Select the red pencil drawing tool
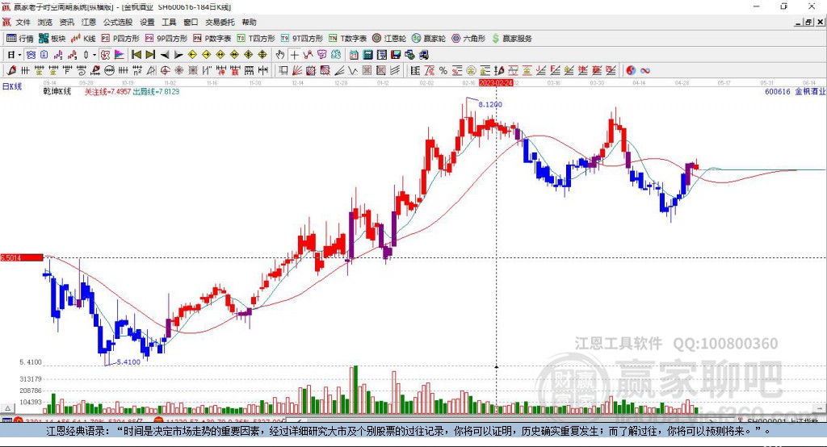827x447 pixels. pyautogui.click(x=11, y=70)
